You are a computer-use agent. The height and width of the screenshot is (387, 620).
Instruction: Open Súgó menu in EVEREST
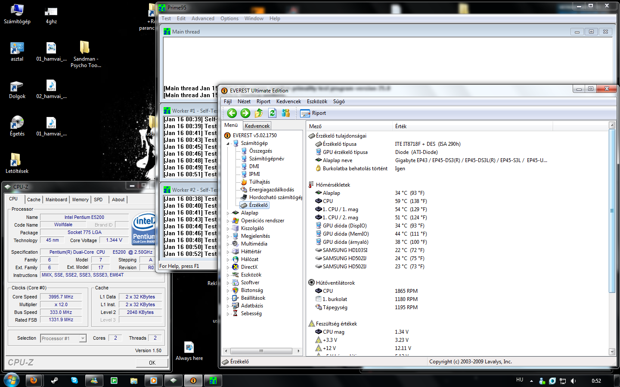(x=339, y=101)
